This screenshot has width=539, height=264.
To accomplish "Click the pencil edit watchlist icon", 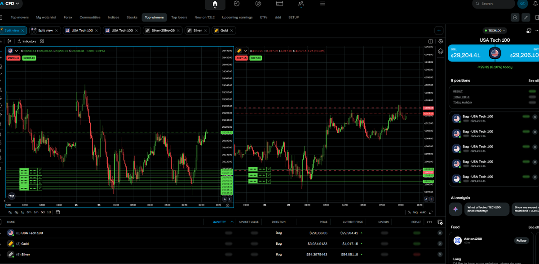I will pos(526,17).
